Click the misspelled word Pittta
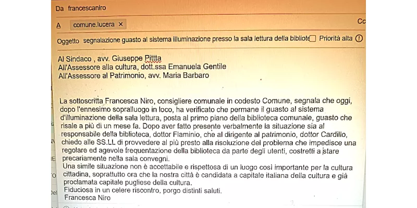 (x=153, y=58)
